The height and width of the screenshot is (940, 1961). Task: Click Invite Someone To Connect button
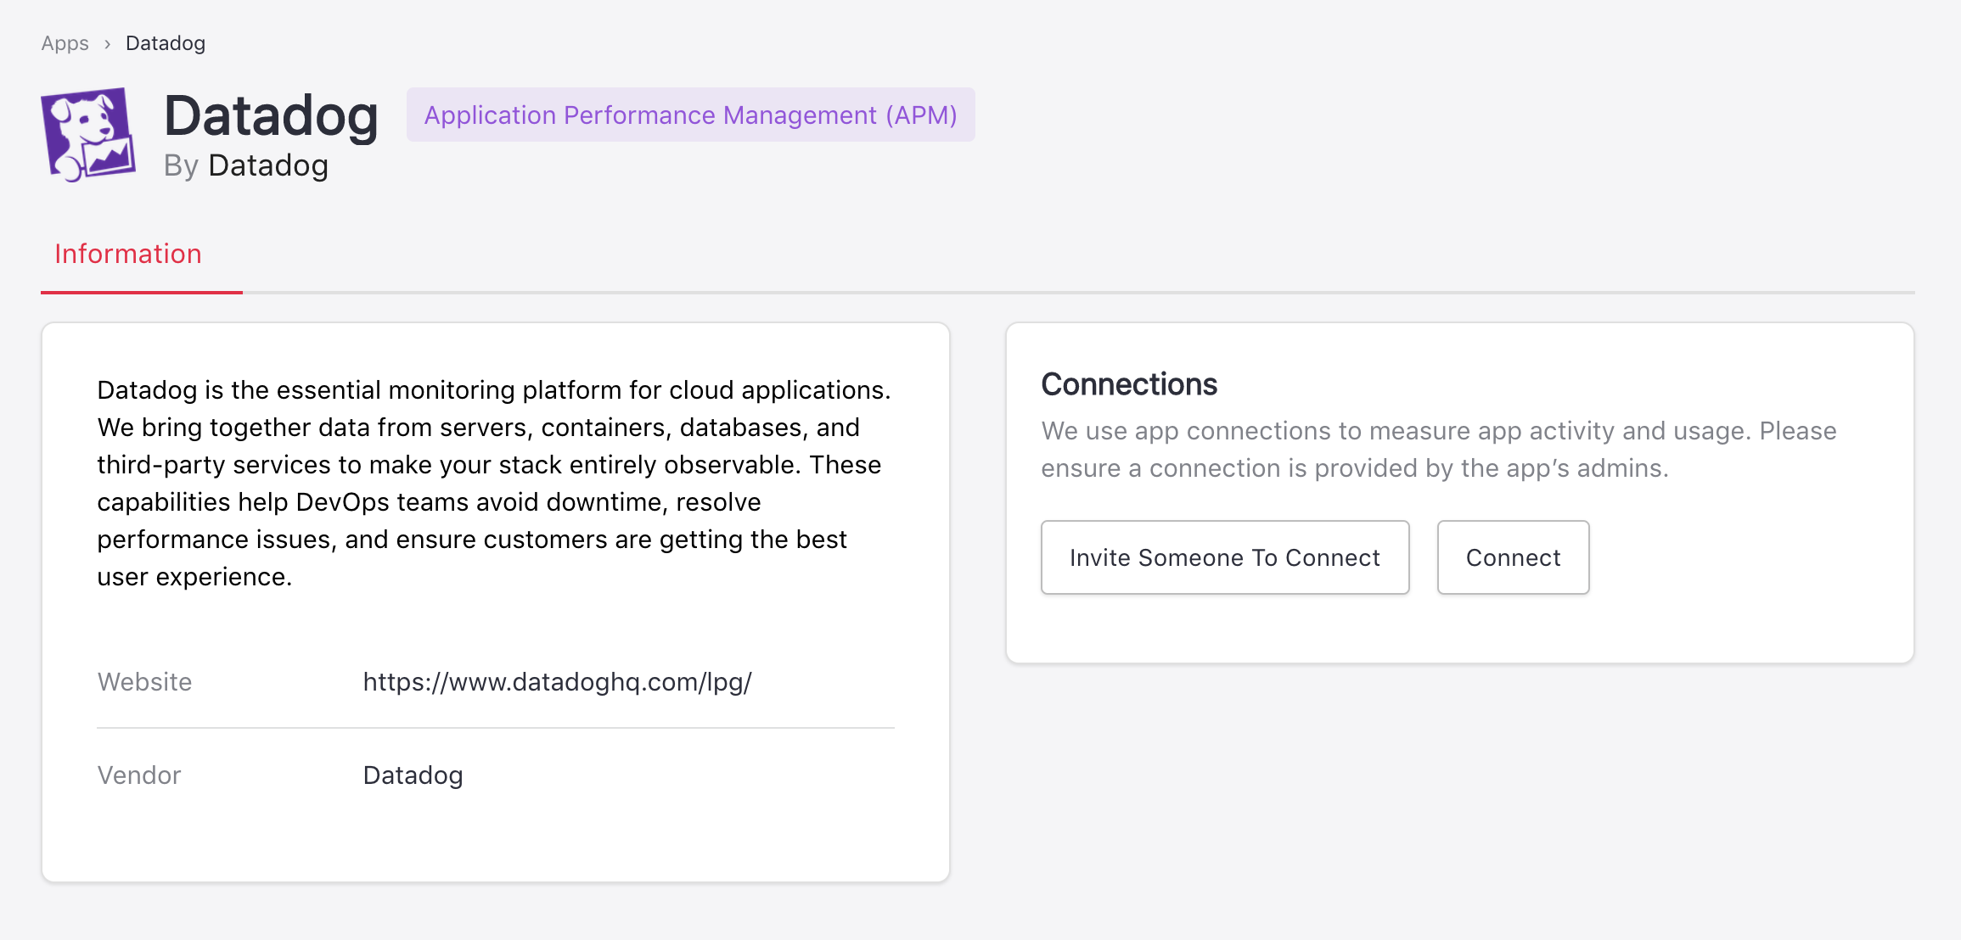[1224, 557]
